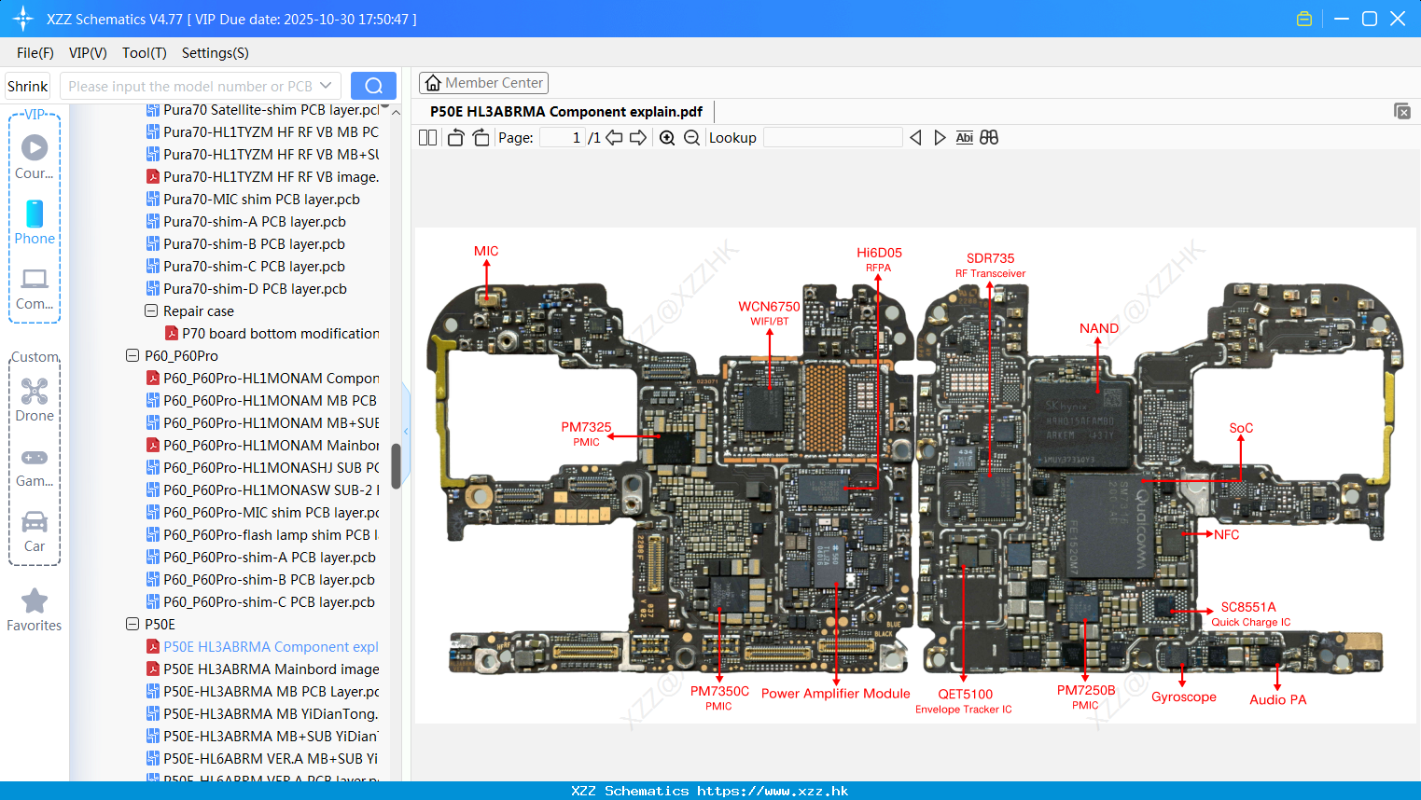Screen dimensions: 1421x800
Task: Go to the next page arrow
Action: (638, 138)
